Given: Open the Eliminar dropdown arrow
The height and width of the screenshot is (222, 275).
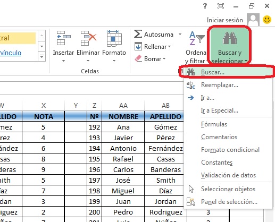Looking at the screenshot, I should (88, 61).
